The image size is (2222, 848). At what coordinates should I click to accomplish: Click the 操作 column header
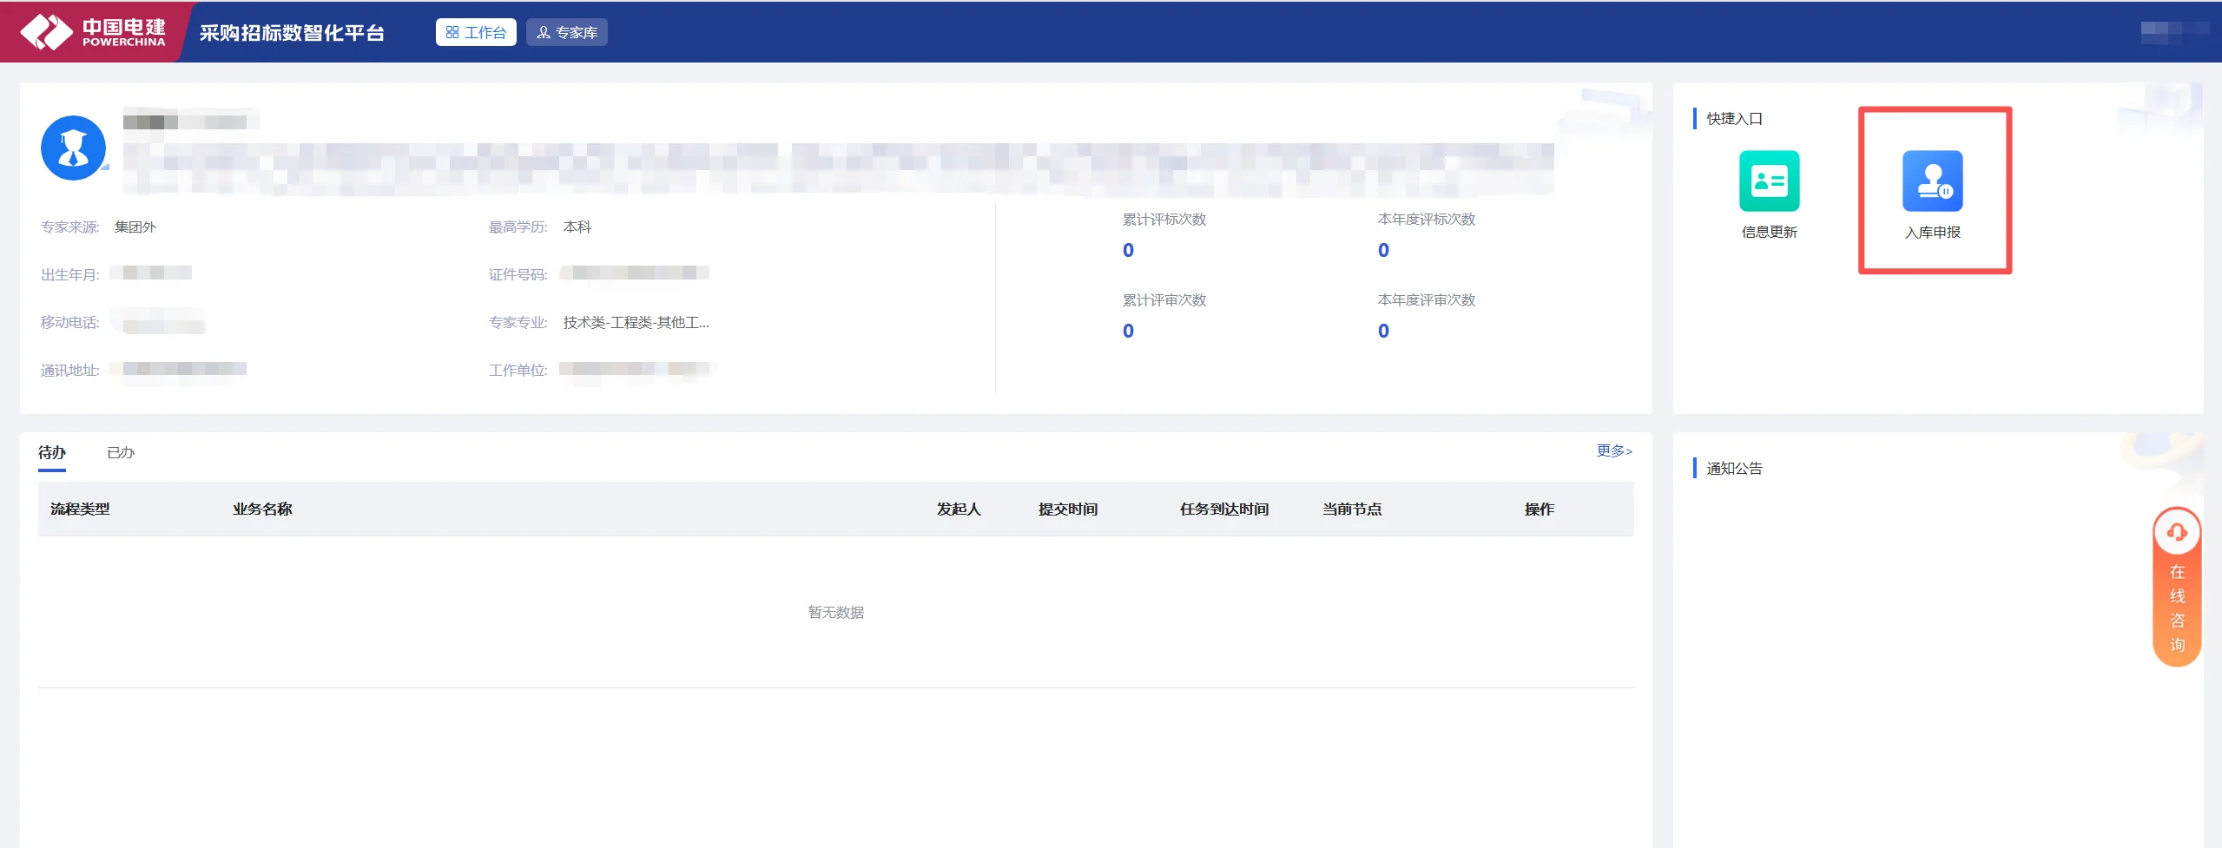(x=1540, y=509)
